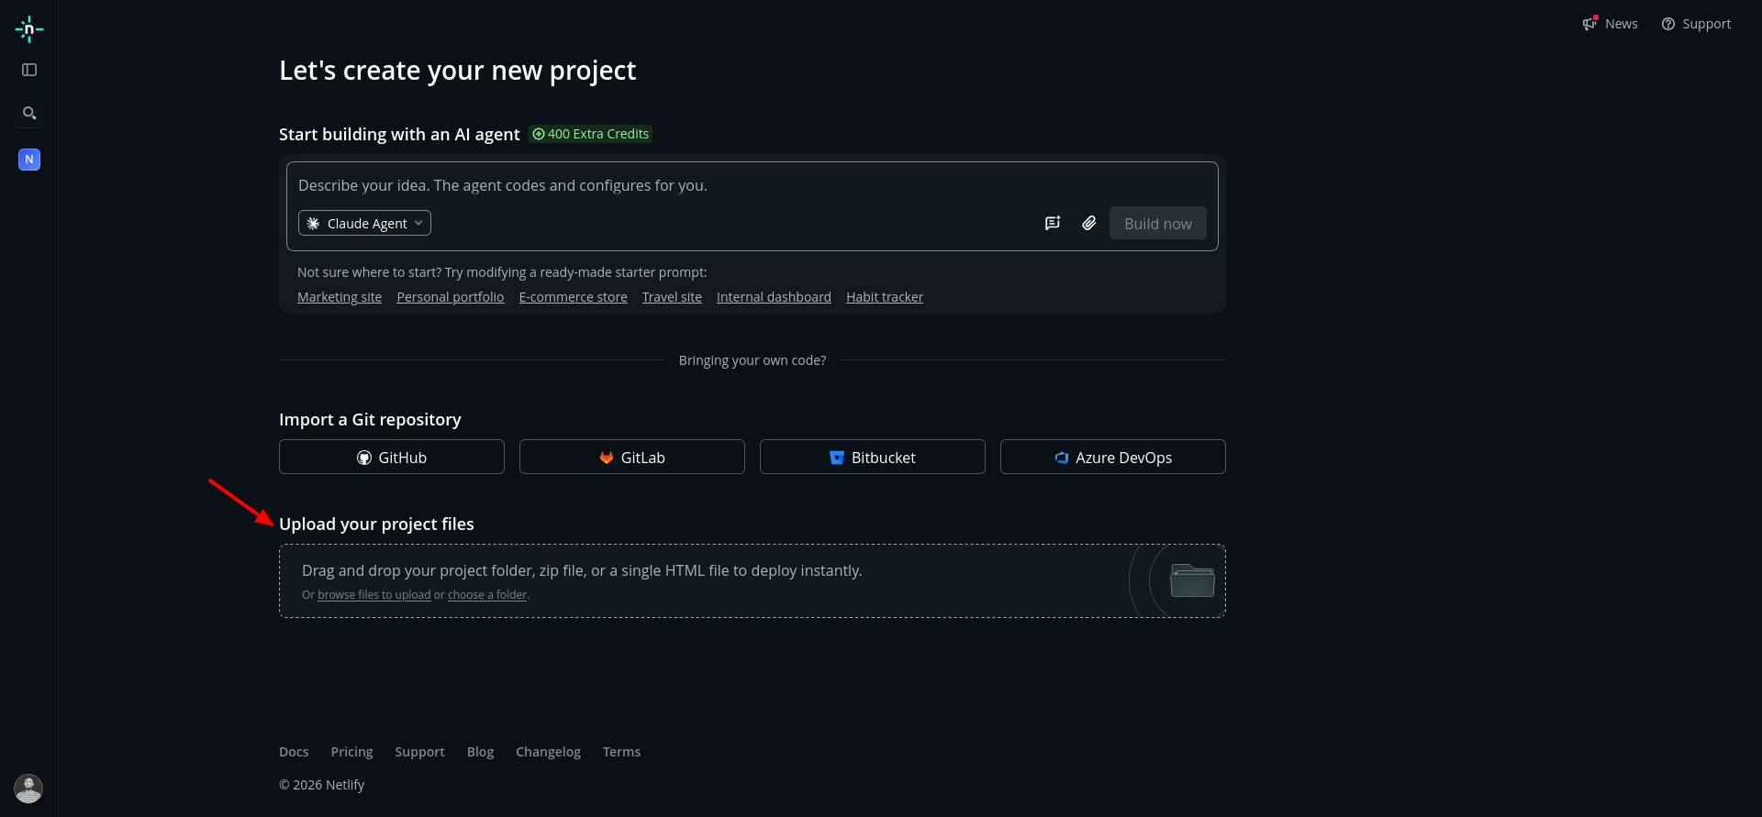Click the Import a Git repository heading
Viewport: 1762px width, 817px height.
click(370, 419)
